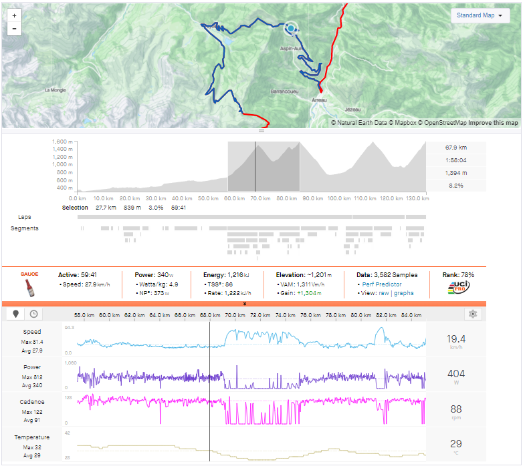Zoom out on the map
This screenshot has width=523, height=468.
click(x=14, y=29)
